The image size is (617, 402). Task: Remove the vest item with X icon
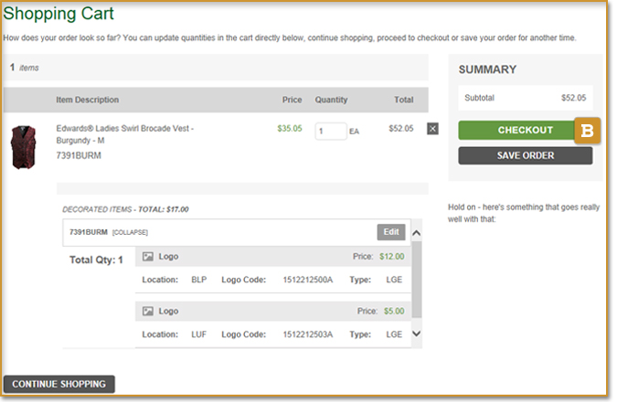click(x=432, y=129)
